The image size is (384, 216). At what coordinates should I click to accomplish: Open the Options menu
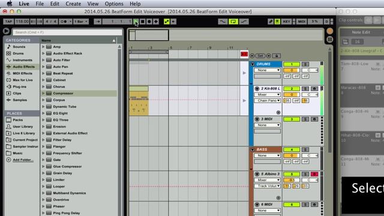pyautogui.click(x=114, y=4)
